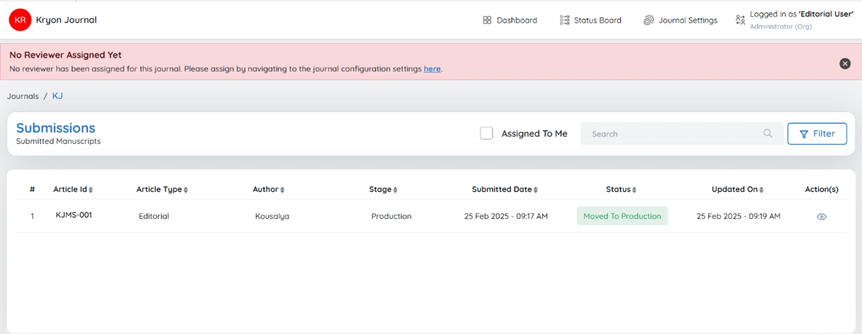Screen dimensions: 862x334
Task: Click the funnel icon in Filter button
Action: click(x=804, y=134)
